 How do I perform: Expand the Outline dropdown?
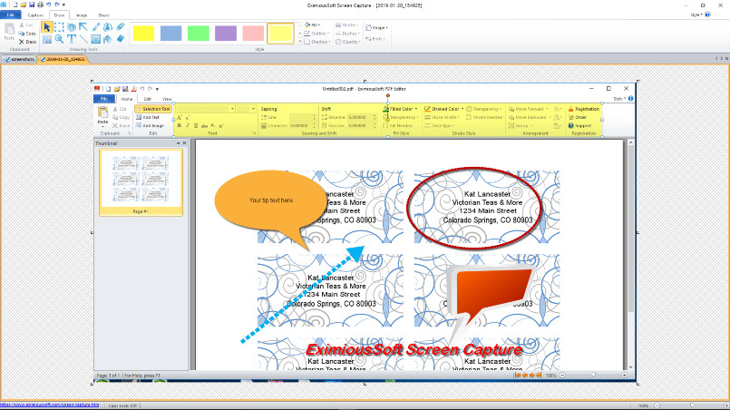[316, 34]
